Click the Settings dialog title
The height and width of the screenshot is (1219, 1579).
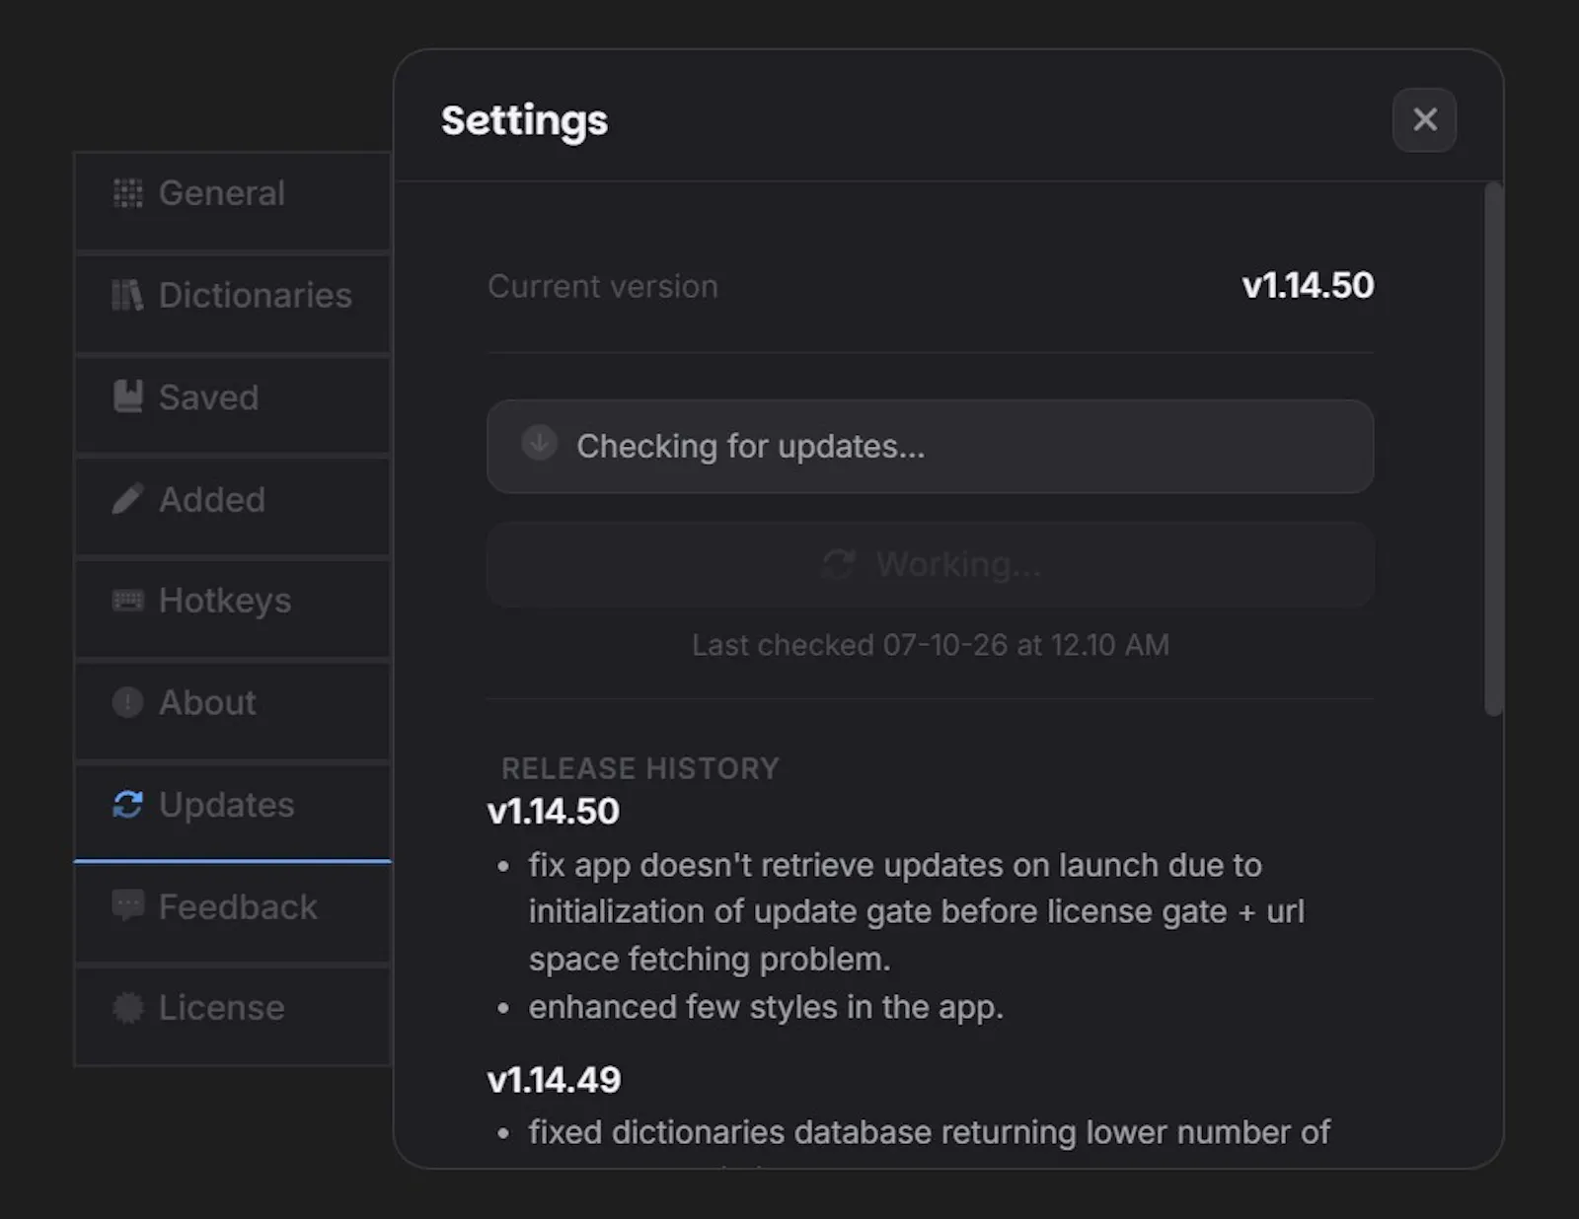pos(524,121)
